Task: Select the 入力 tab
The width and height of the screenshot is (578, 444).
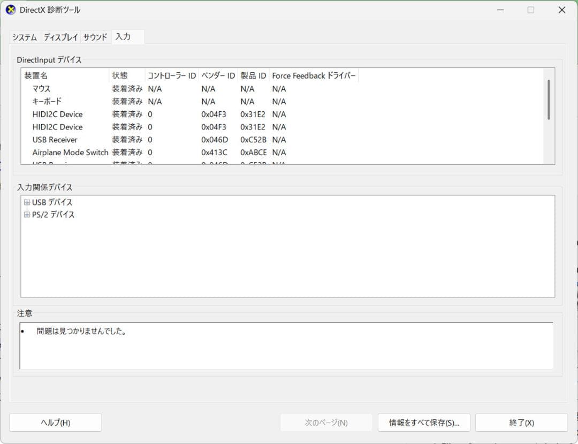Action: (x=123, y=36)
